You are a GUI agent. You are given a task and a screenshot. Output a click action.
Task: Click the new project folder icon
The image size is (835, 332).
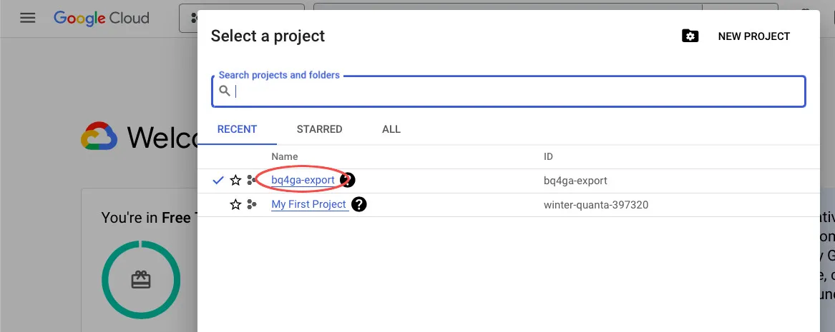690,36
